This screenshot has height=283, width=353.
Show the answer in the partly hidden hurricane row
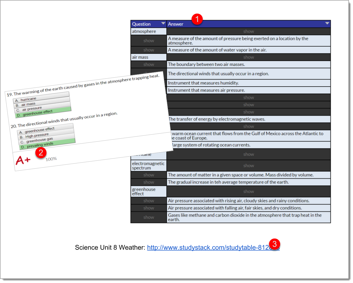[x=248, y=154]
